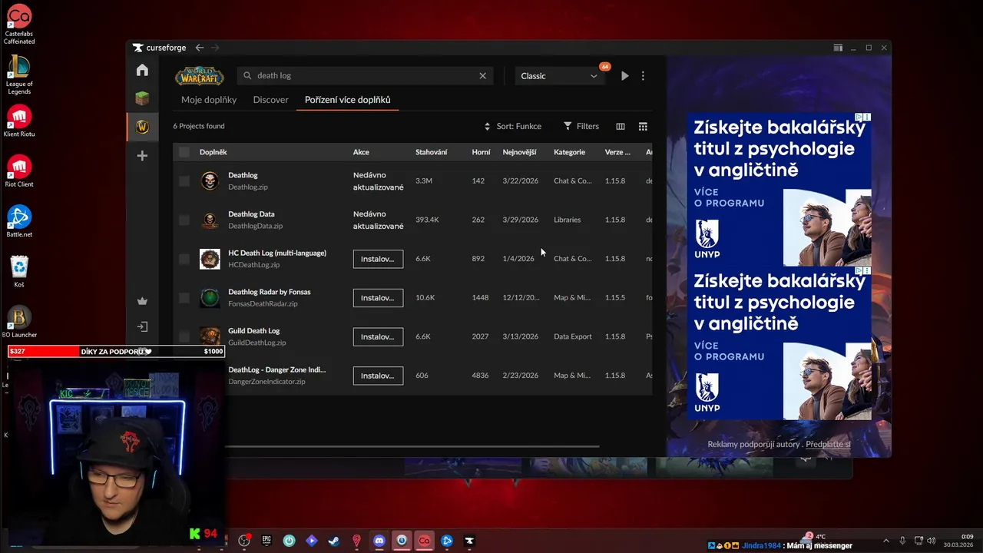The image size is (983, 553).
Task: Open Steam from the taskbar
Action: click(x=333, y=541)
